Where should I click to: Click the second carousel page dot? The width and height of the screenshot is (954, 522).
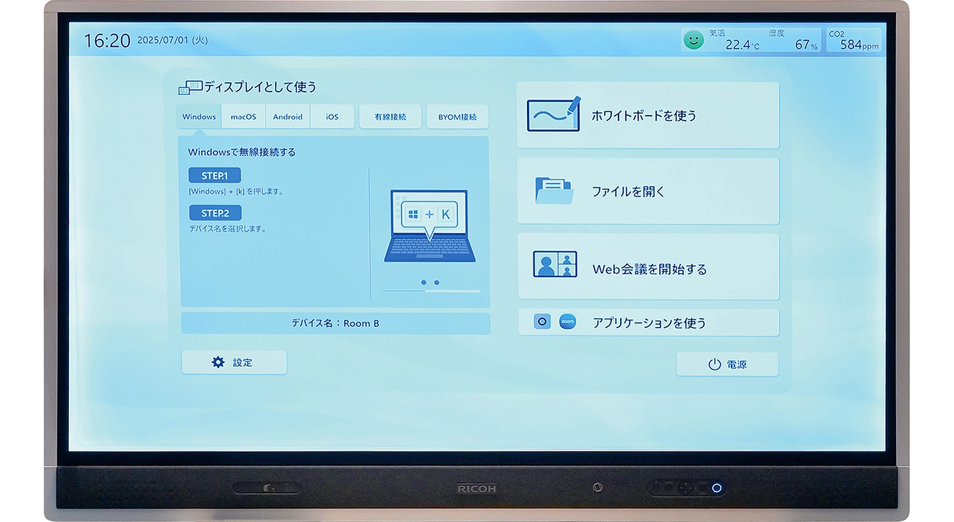tap(437, 282)
